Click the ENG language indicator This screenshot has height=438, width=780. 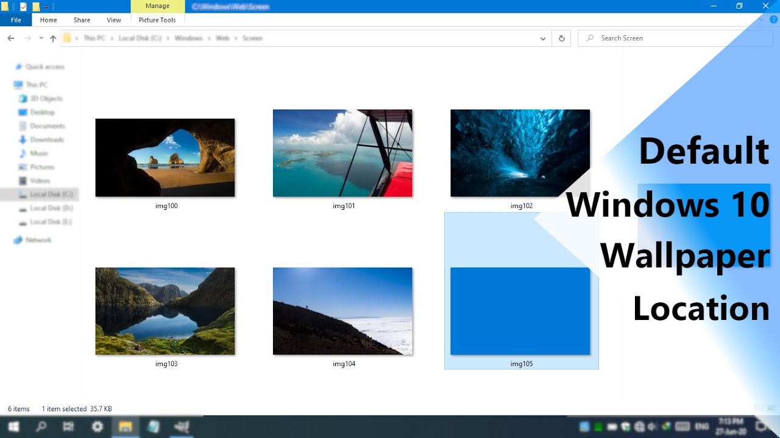coord(701,426)
